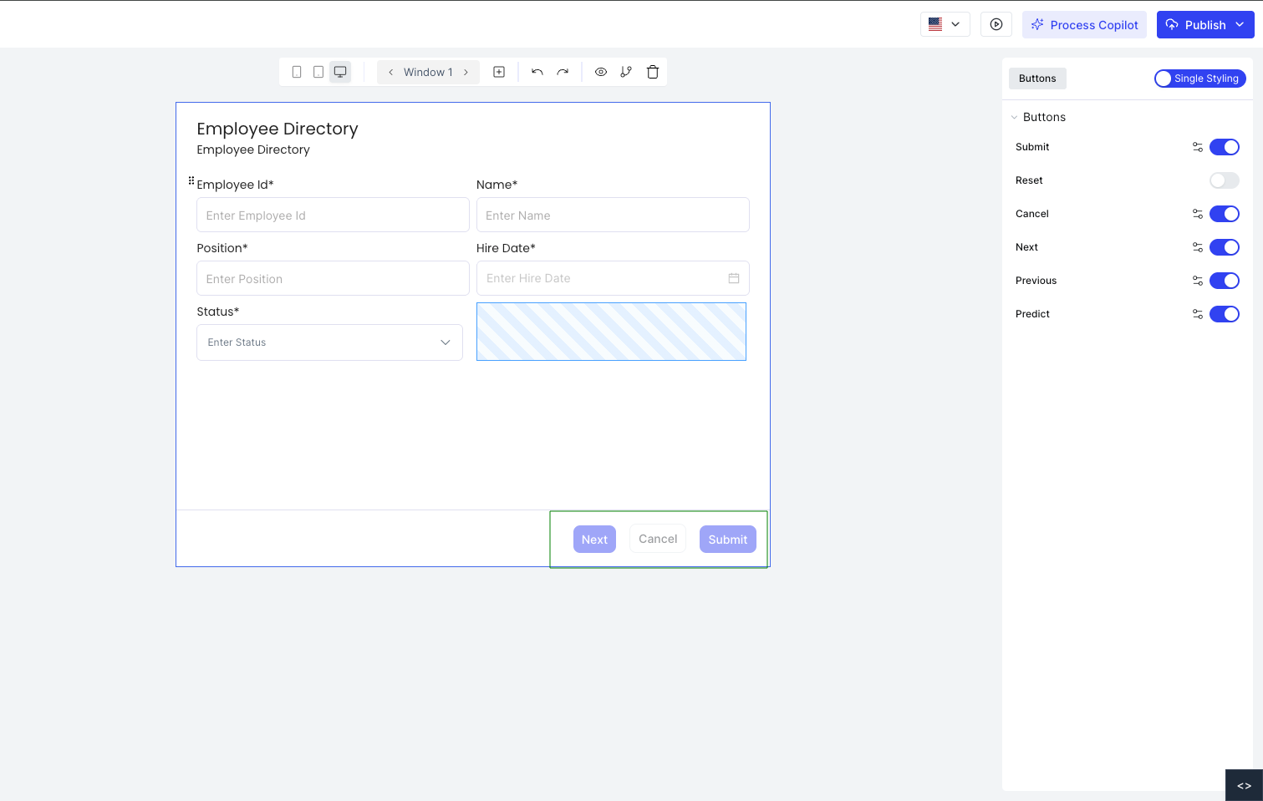Enable the Reset button toggle
The image size is (1263, 801).
click(1224, 180)
